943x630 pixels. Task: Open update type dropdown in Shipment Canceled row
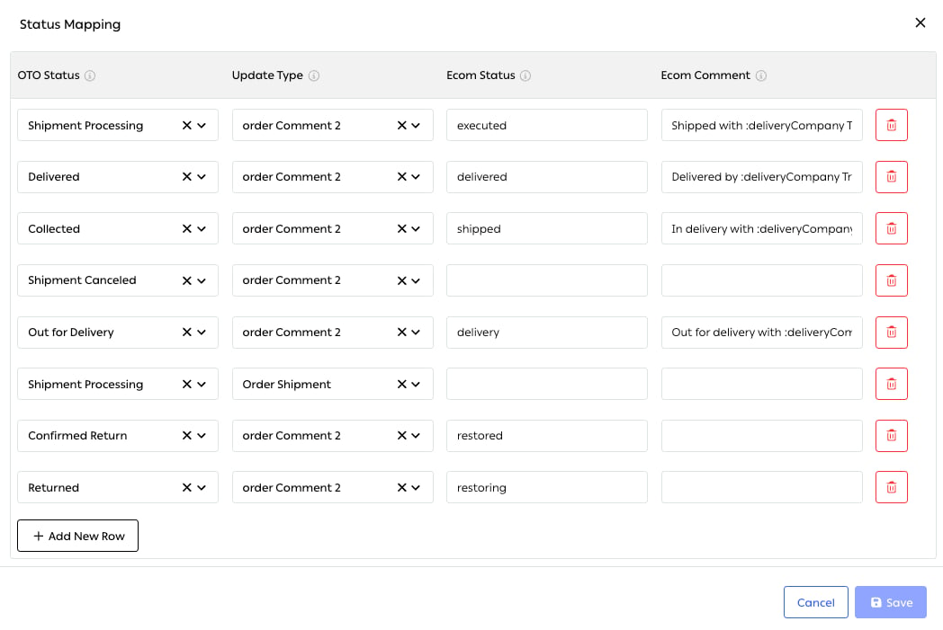coord(416,280)
